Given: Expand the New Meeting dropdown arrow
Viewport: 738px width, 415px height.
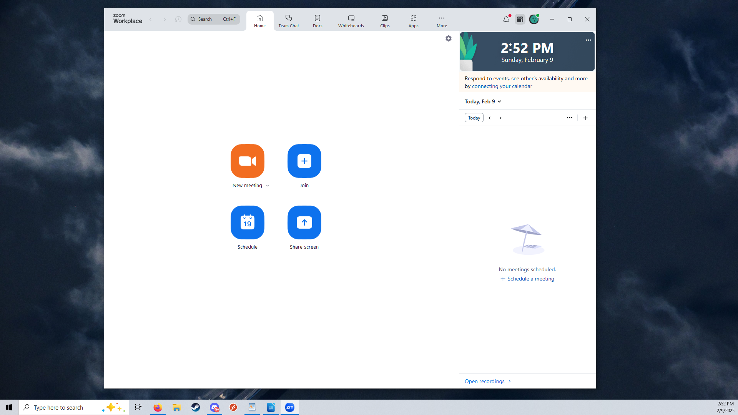Looking at the screenshot, I should tap(268, 186).
